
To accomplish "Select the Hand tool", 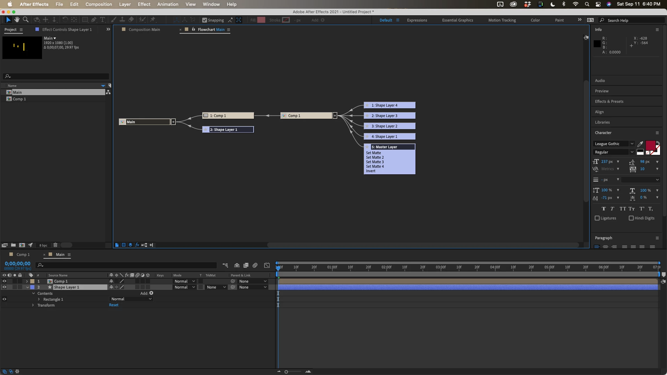I will coord(17,20).
